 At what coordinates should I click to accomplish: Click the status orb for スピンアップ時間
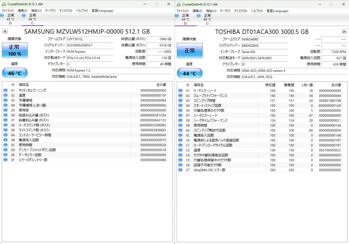[180, 101]
